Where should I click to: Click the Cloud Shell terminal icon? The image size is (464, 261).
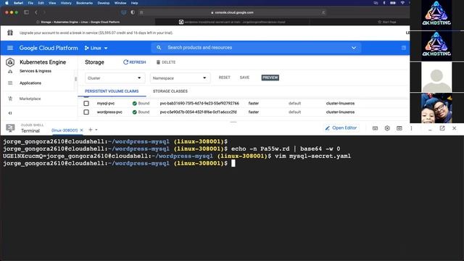(x=10, y=128)
